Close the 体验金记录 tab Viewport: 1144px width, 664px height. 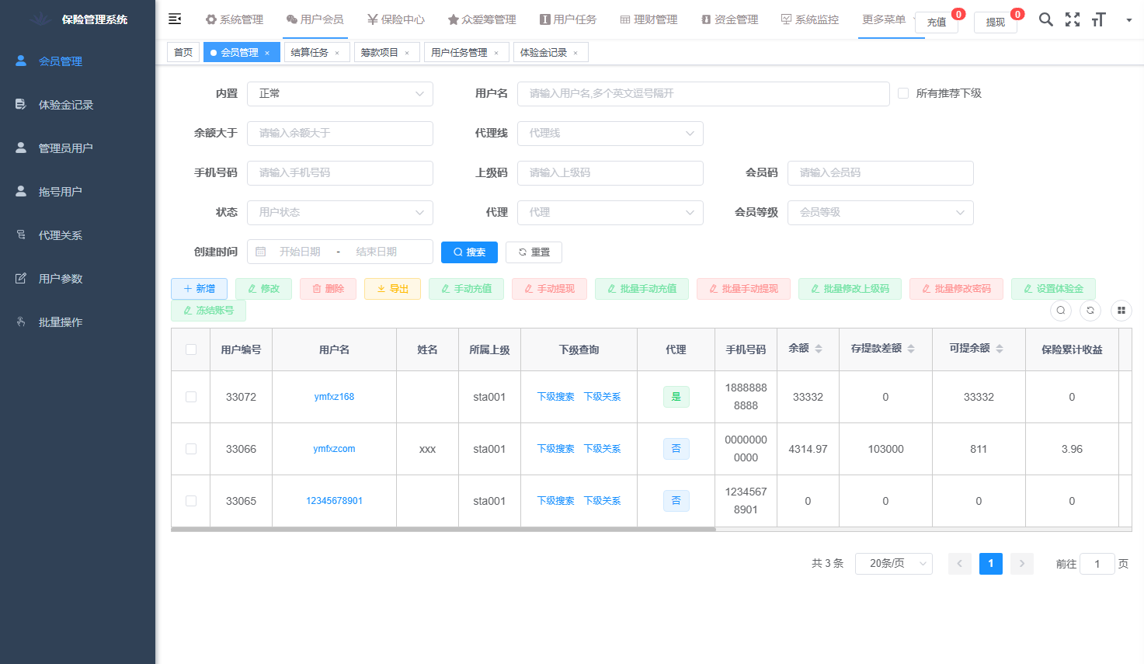click(x=575, y=53)
